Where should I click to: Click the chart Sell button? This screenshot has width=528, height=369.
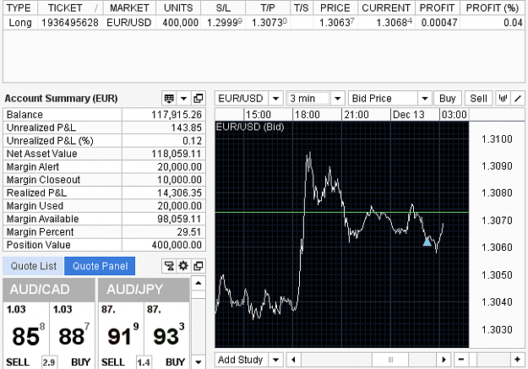tap(478, 99)
